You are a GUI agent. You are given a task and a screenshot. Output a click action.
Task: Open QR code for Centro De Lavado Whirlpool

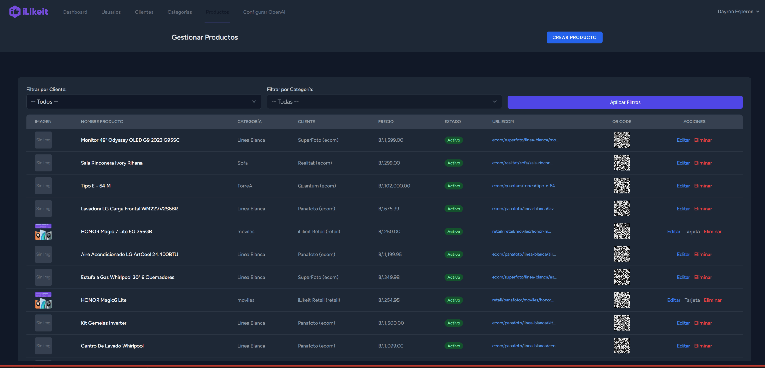[x=622, y=346]
